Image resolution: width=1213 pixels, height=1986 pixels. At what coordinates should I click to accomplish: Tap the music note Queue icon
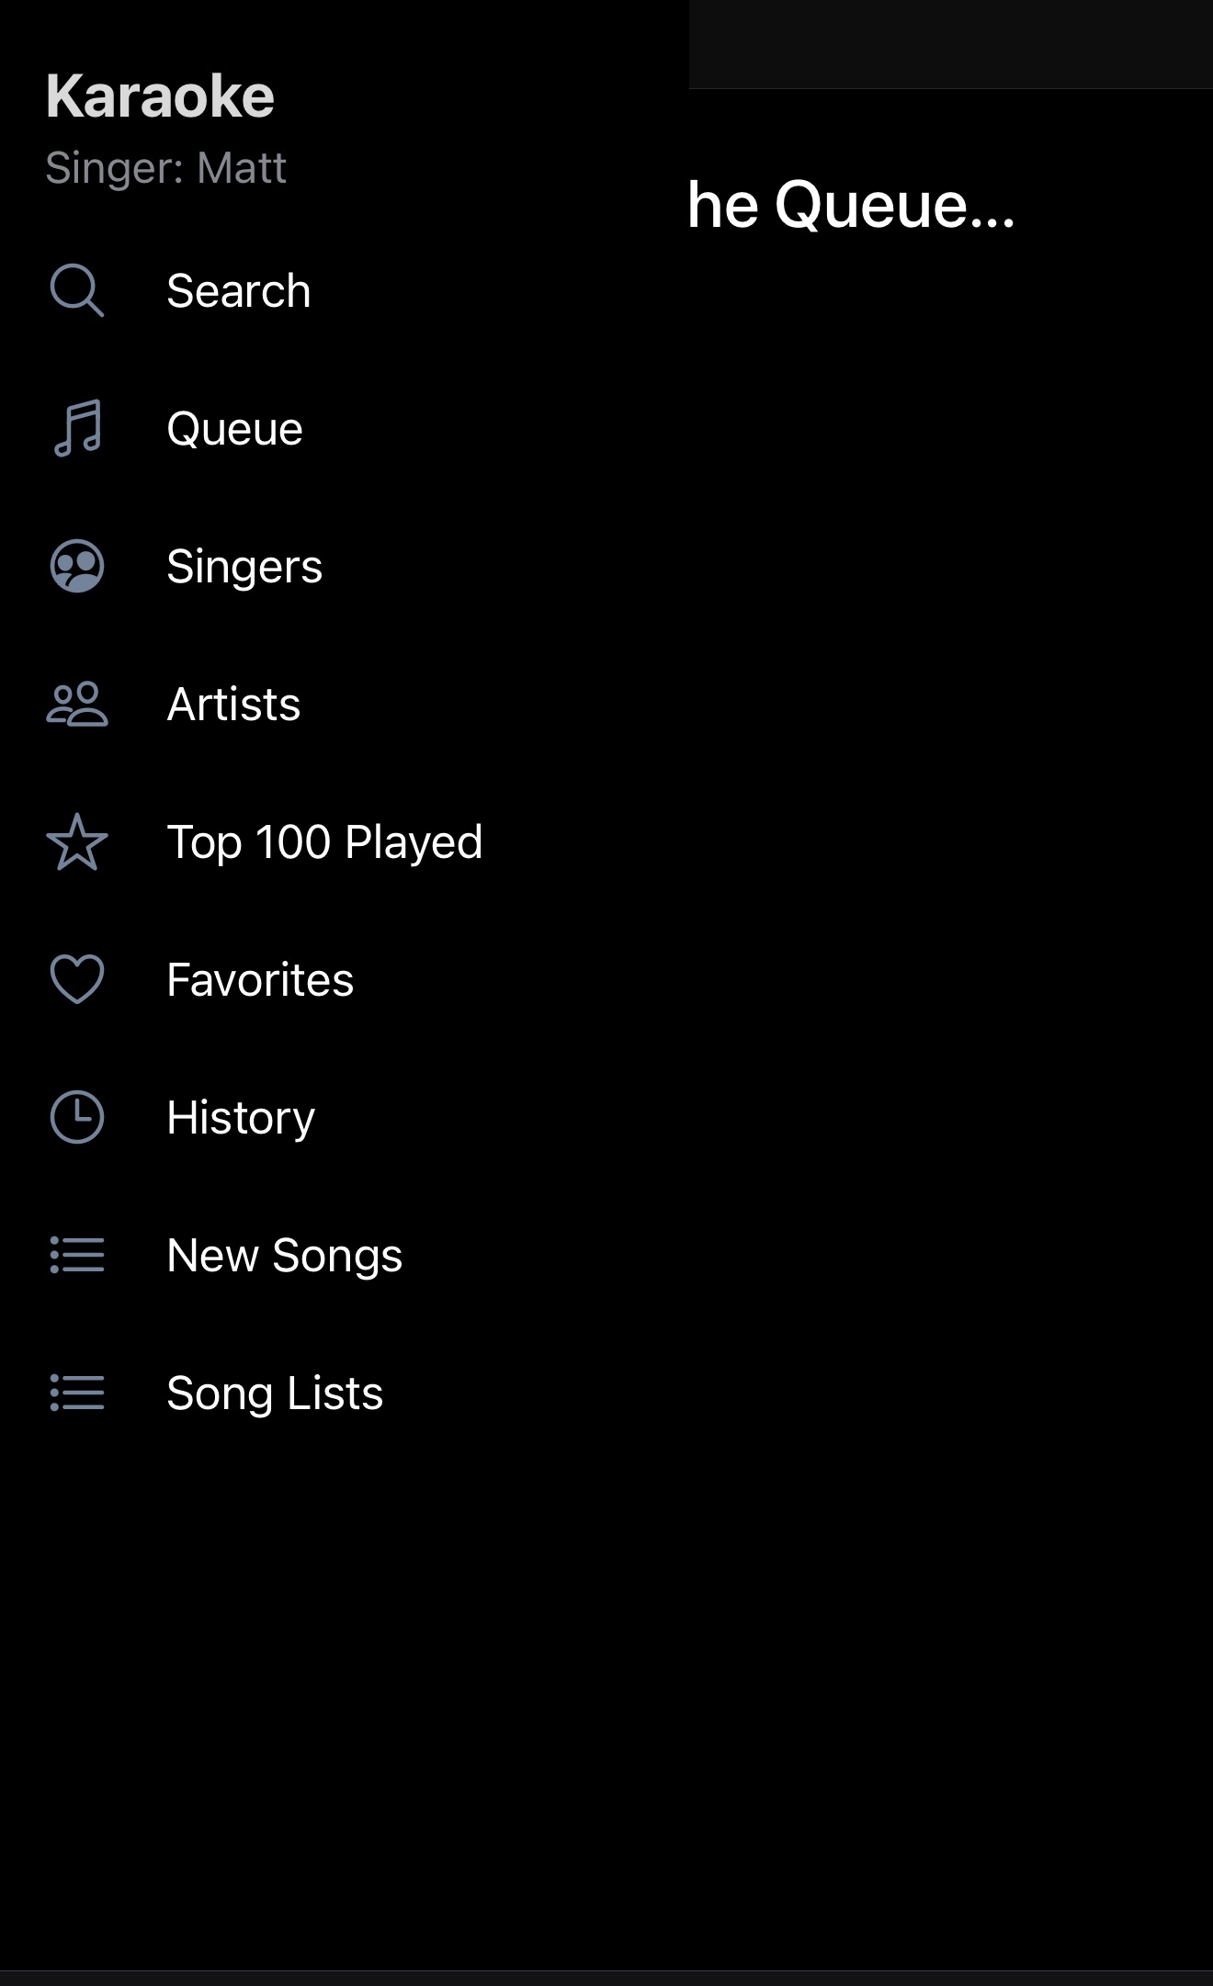(77, 428)
